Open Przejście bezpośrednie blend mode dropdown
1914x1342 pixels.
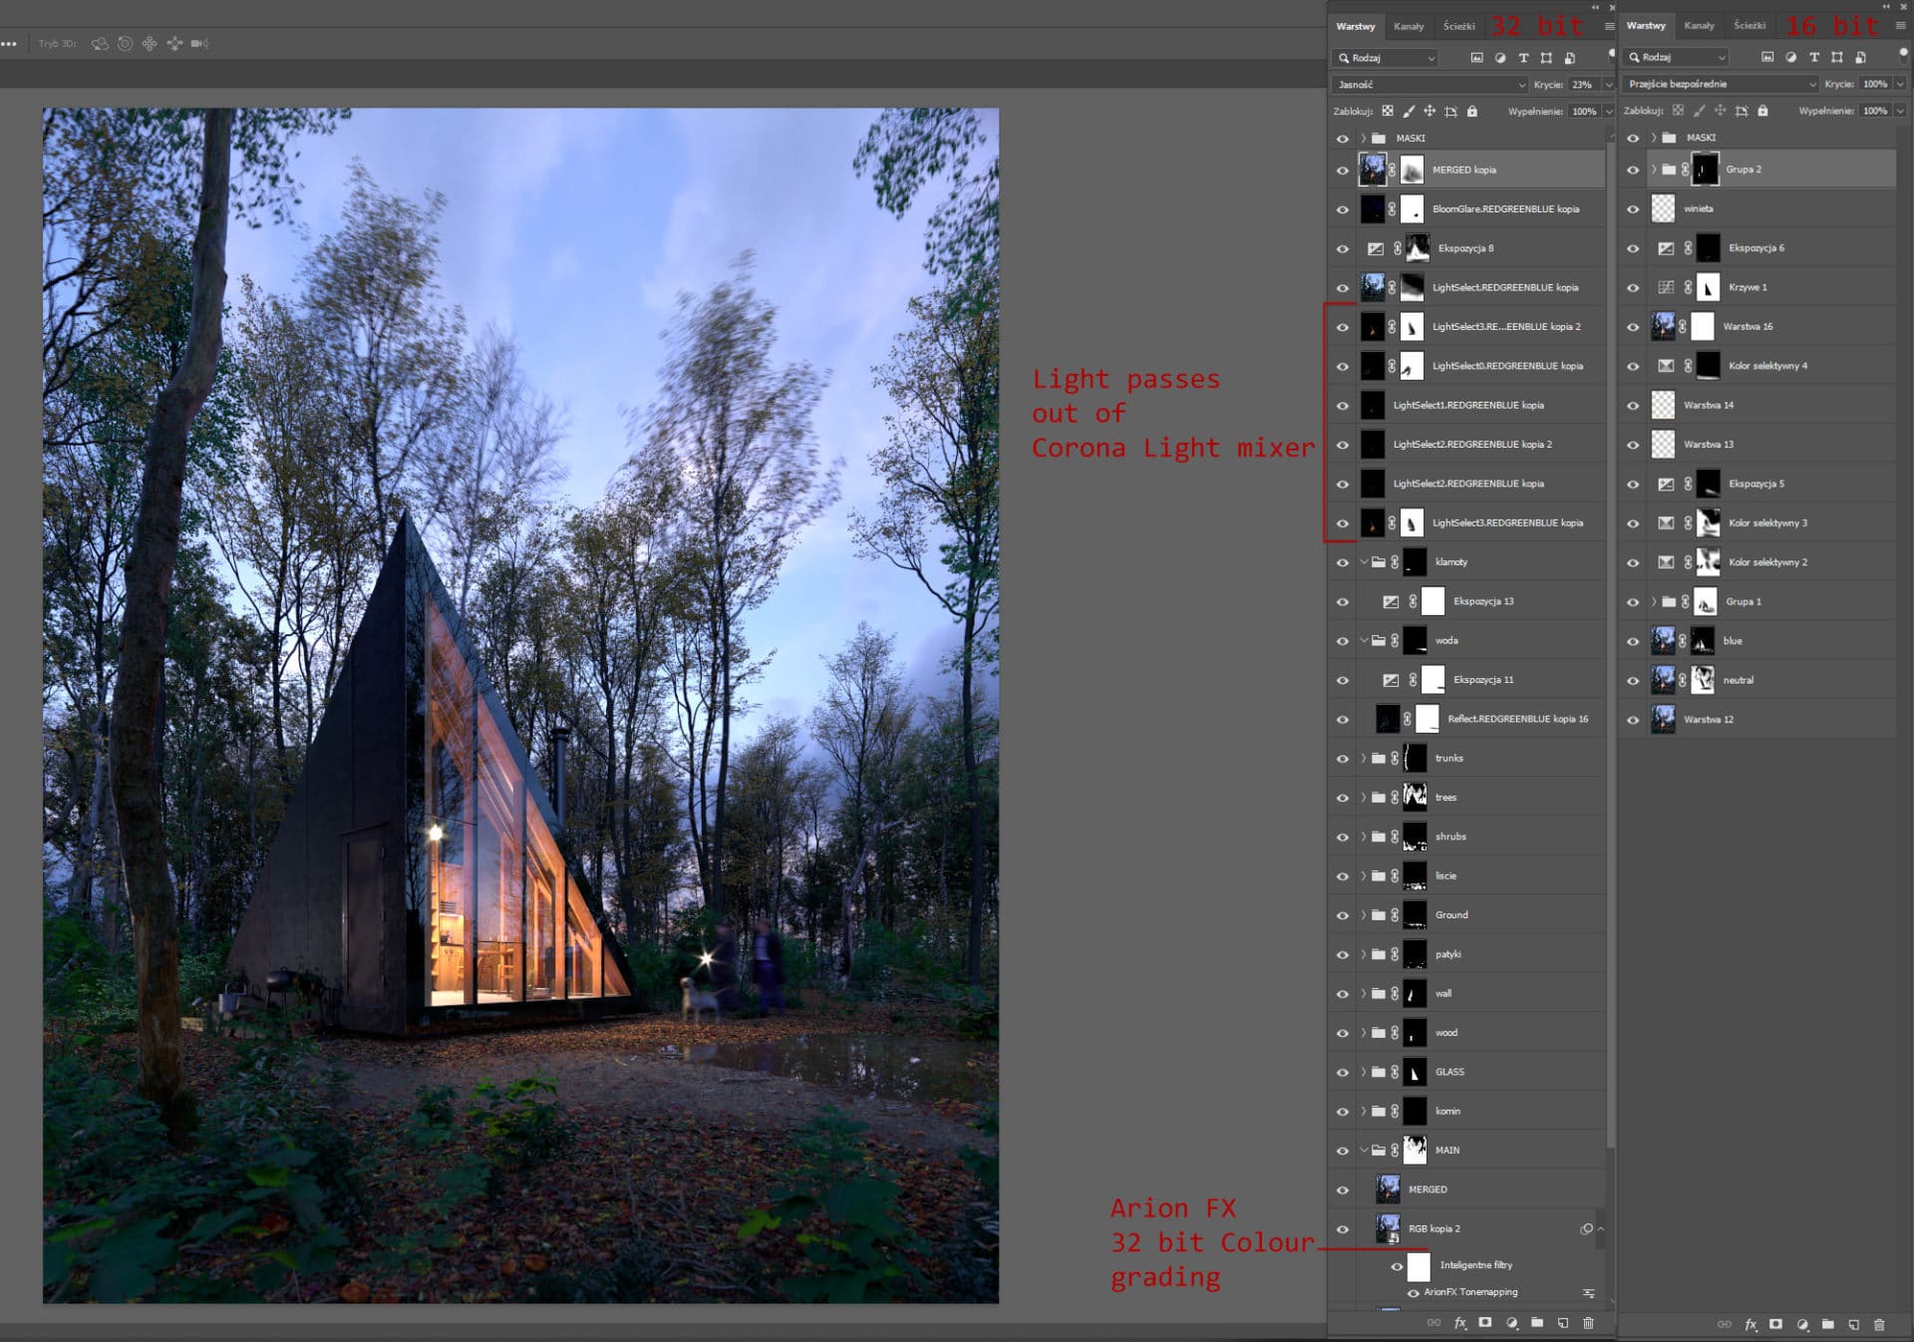point(1720,84)
